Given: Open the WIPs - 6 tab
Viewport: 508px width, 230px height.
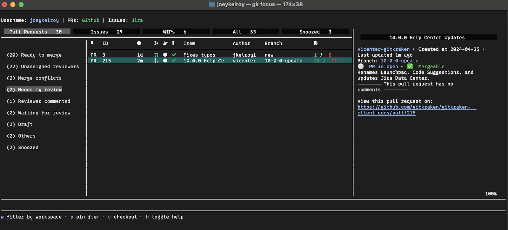Looking at the screenshot, I should 176,32.
